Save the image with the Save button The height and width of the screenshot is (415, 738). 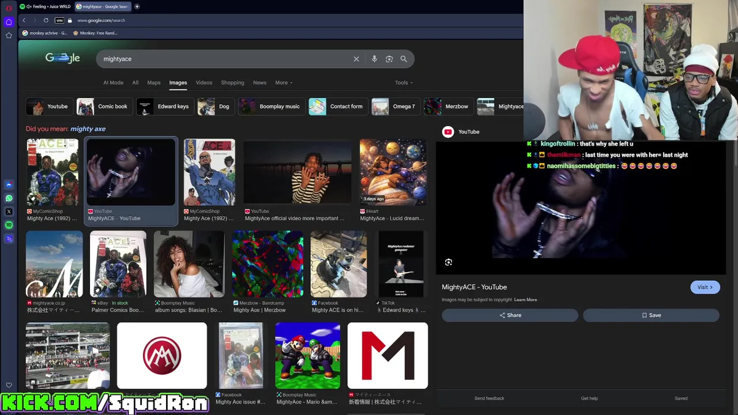point(651,315)
